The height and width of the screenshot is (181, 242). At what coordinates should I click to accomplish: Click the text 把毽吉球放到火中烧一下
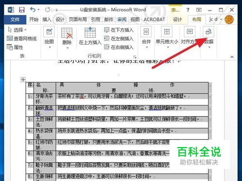(82, 108)
